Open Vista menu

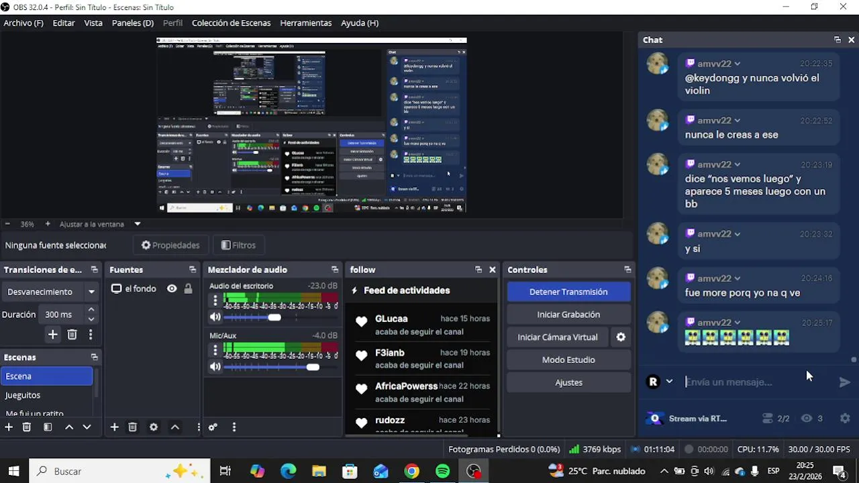[93, 23]
